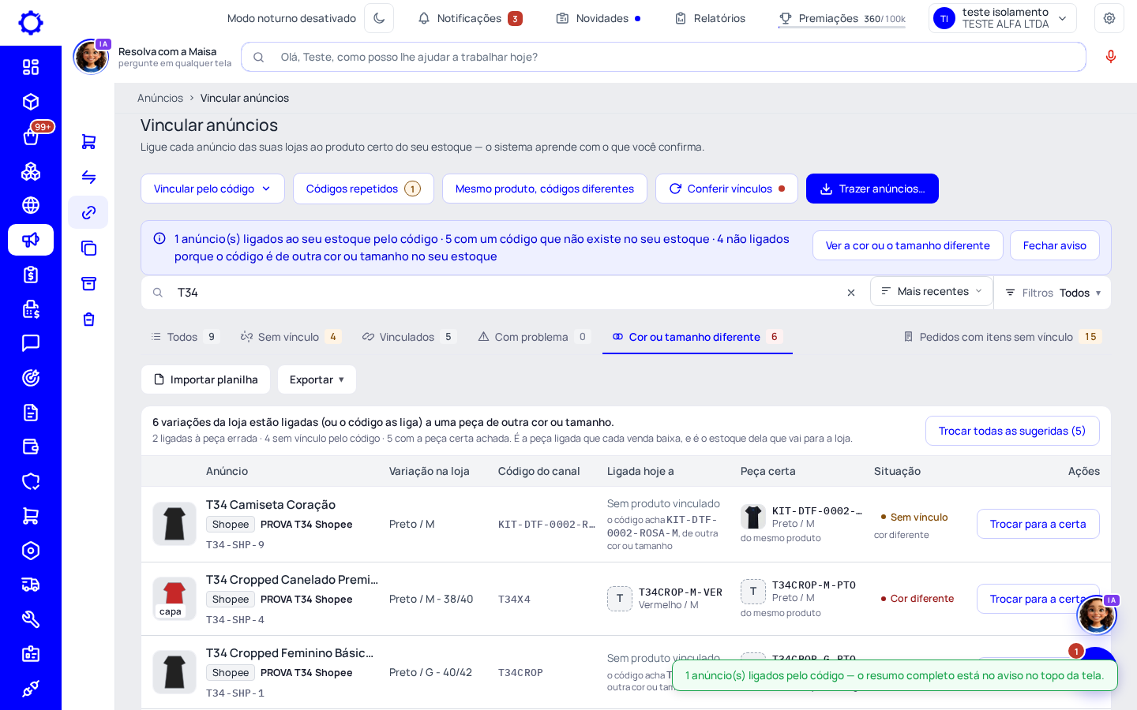This screenshot has width=1137, height=710.
Task: Click Fechar aviso button
Action: (x=1055, y=245)
